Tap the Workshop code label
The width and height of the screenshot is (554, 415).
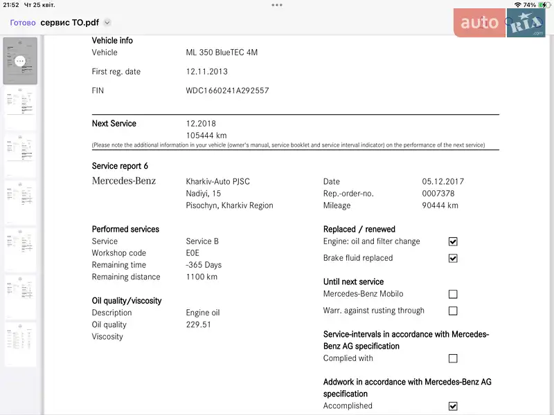tap(118, 253)
